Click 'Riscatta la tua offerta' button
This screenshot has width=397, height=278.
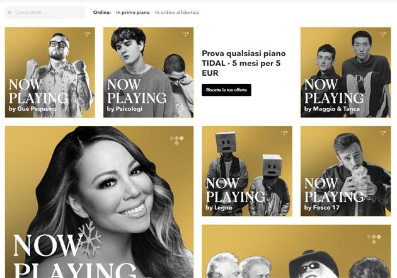pos(226,90)
